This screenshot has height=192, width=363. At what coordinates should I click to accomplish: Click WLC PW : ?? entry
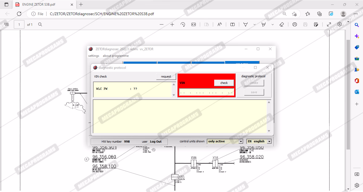[117, 89]
